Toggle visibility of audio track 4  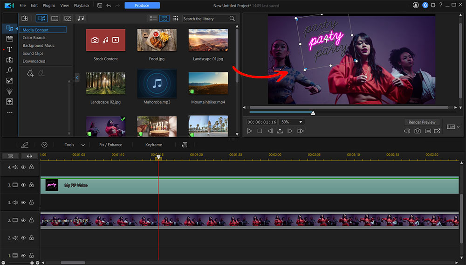(x=23, y=167)
